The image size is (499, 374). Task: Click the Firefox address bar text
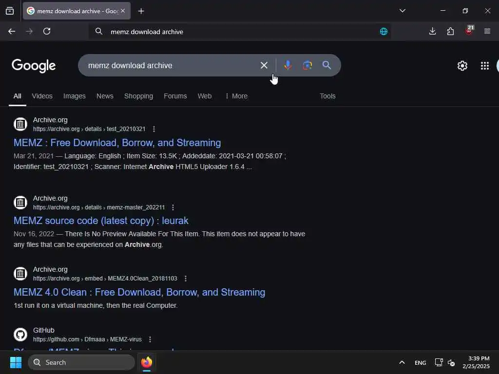147,32
